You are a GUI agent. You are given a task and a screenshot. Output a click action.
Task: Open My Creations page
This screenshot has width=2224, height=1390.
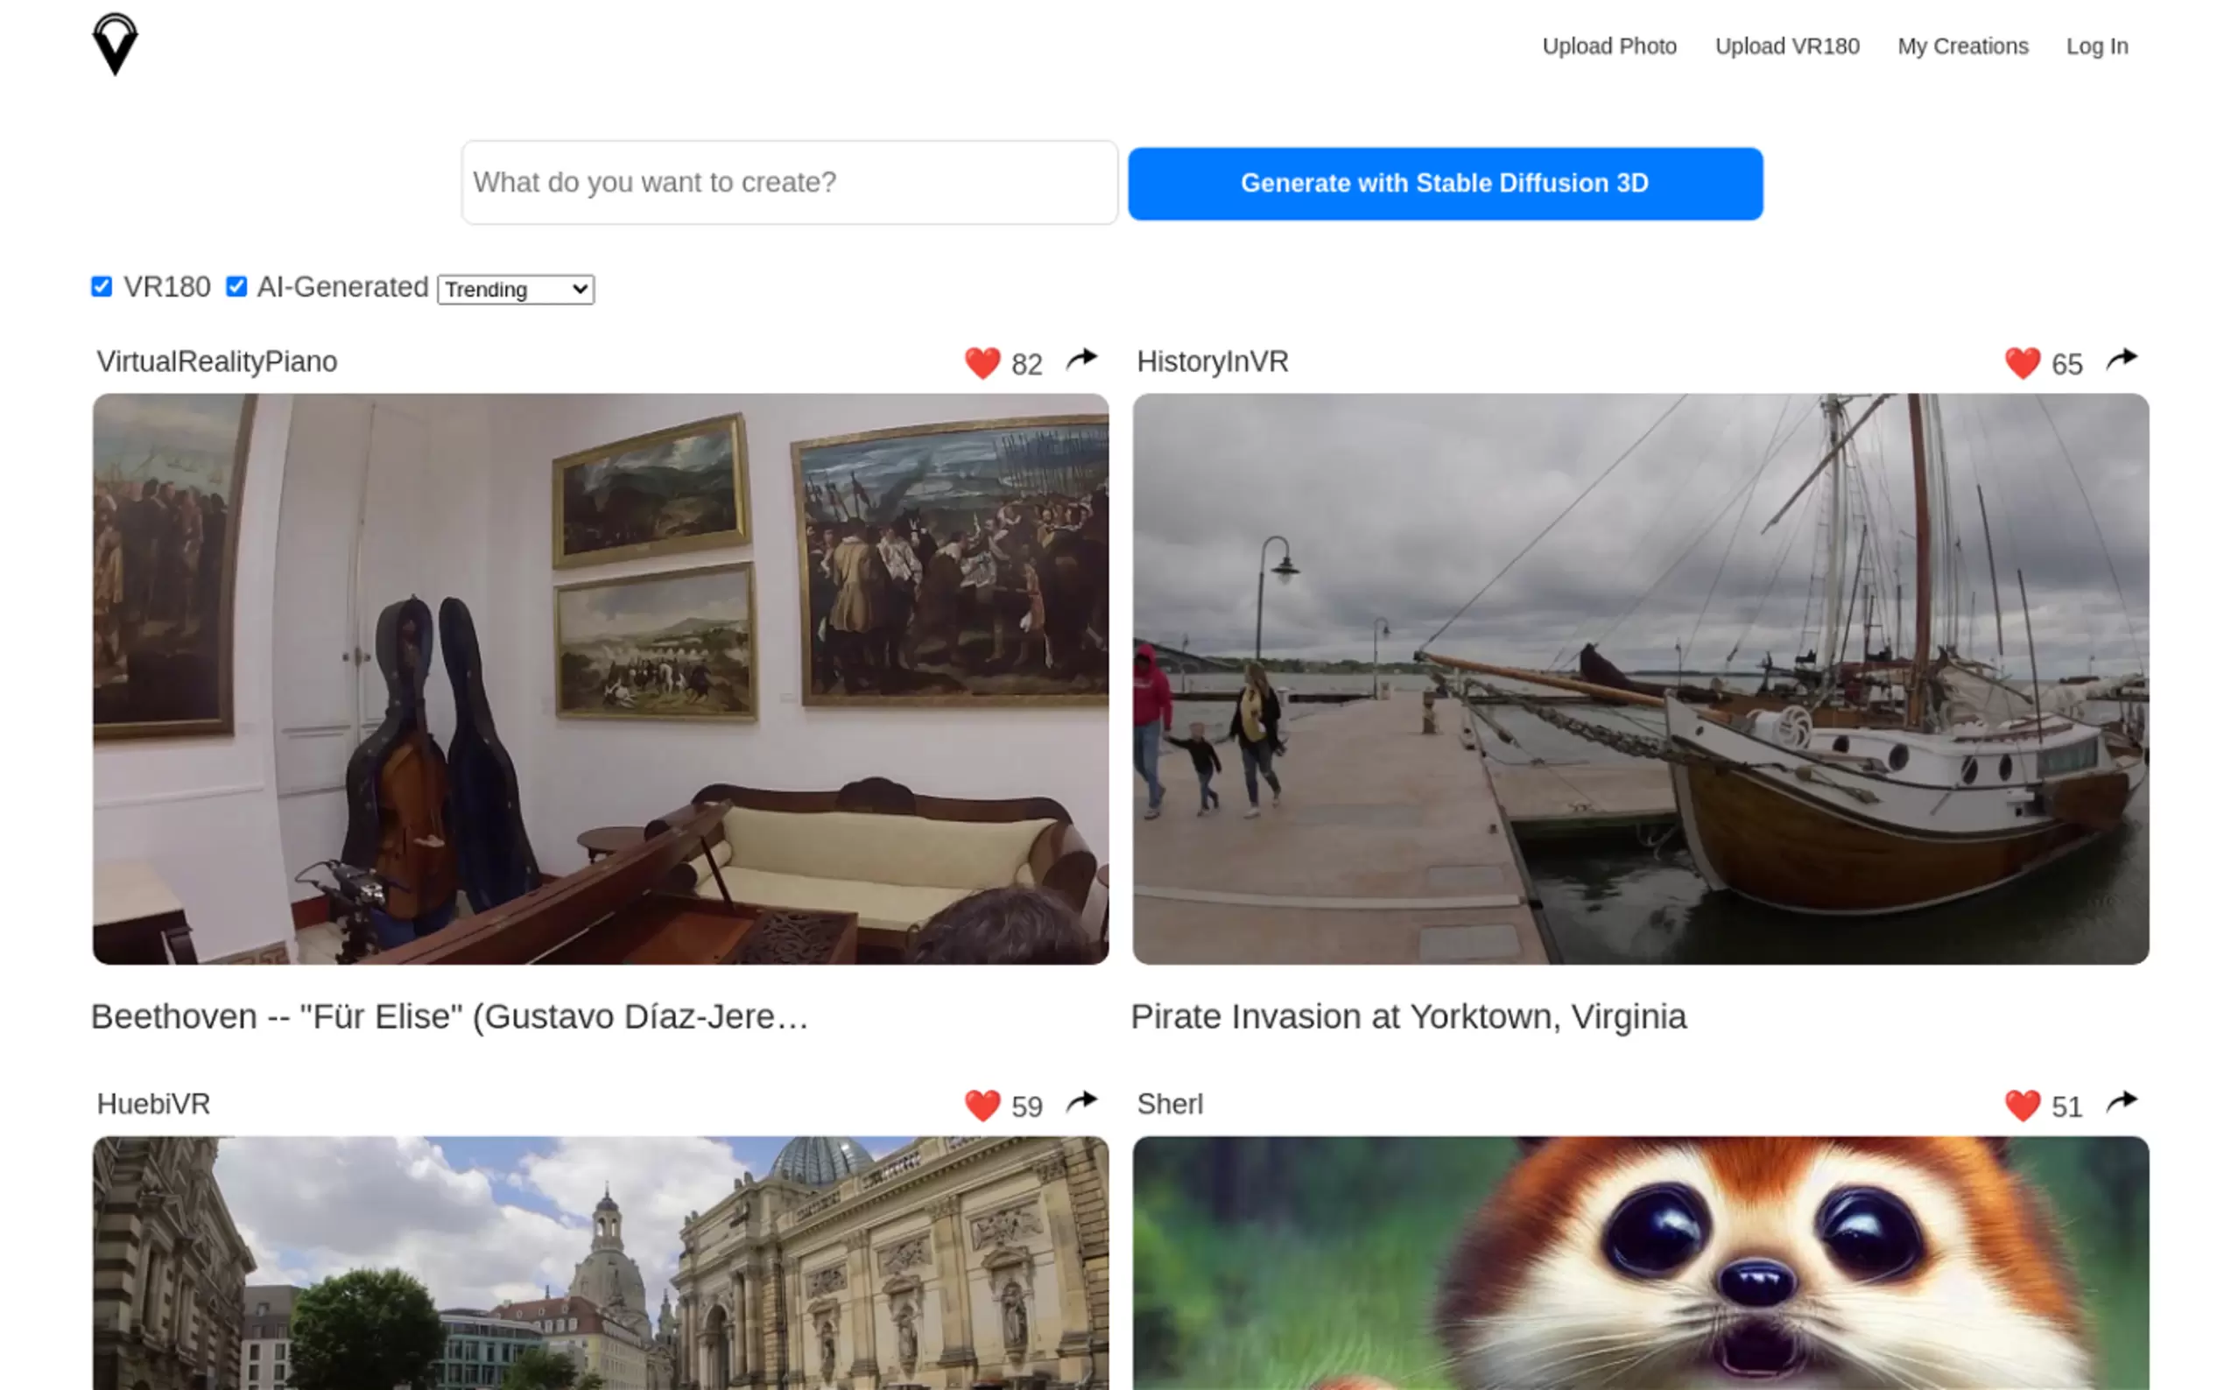pyautogui.click(x=1962, y=46)
